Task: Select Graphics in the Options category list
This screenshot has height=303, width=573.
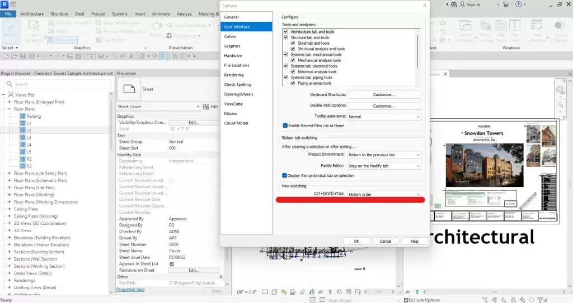Action: point(232,46)
